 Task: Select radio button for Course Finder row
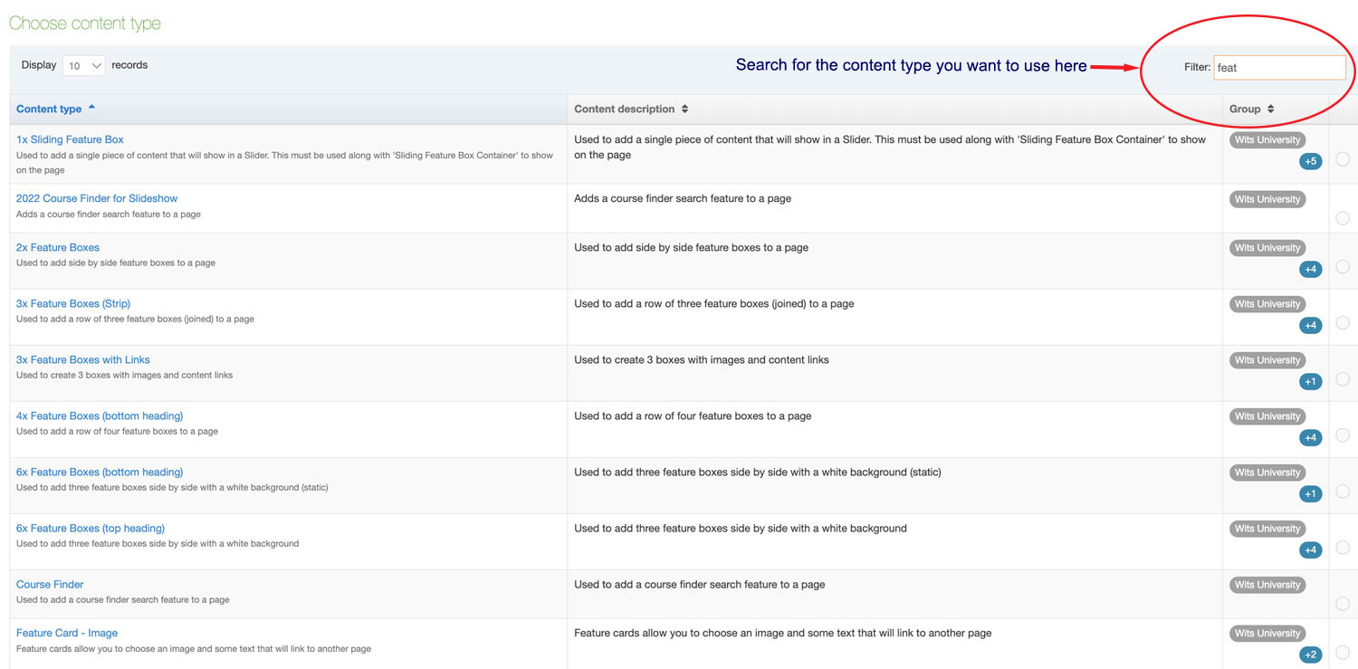(x=1343, y=604)
